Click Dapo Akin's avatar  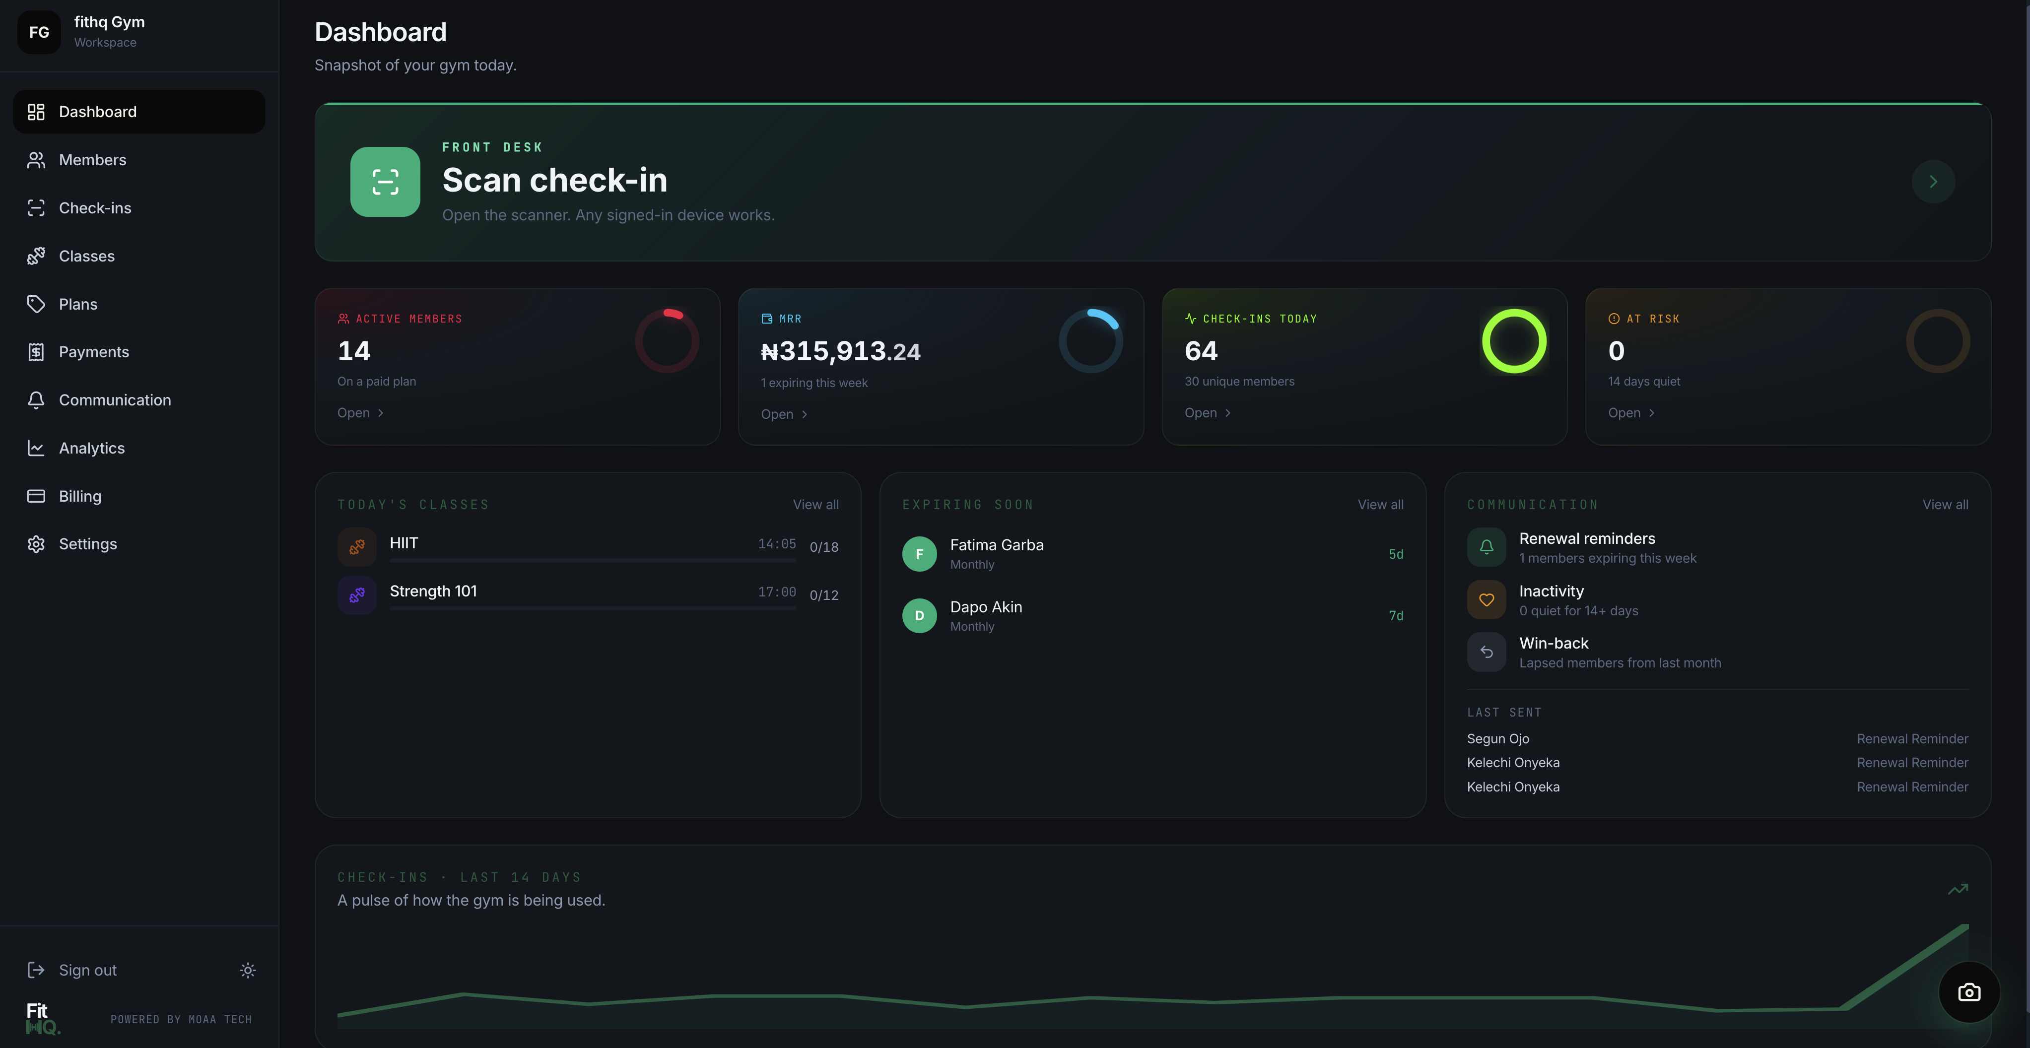[x=919, y=616]
